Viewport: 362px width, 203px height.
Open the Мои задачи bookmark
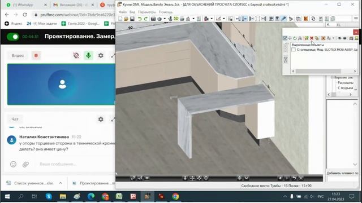click(41, 24)
